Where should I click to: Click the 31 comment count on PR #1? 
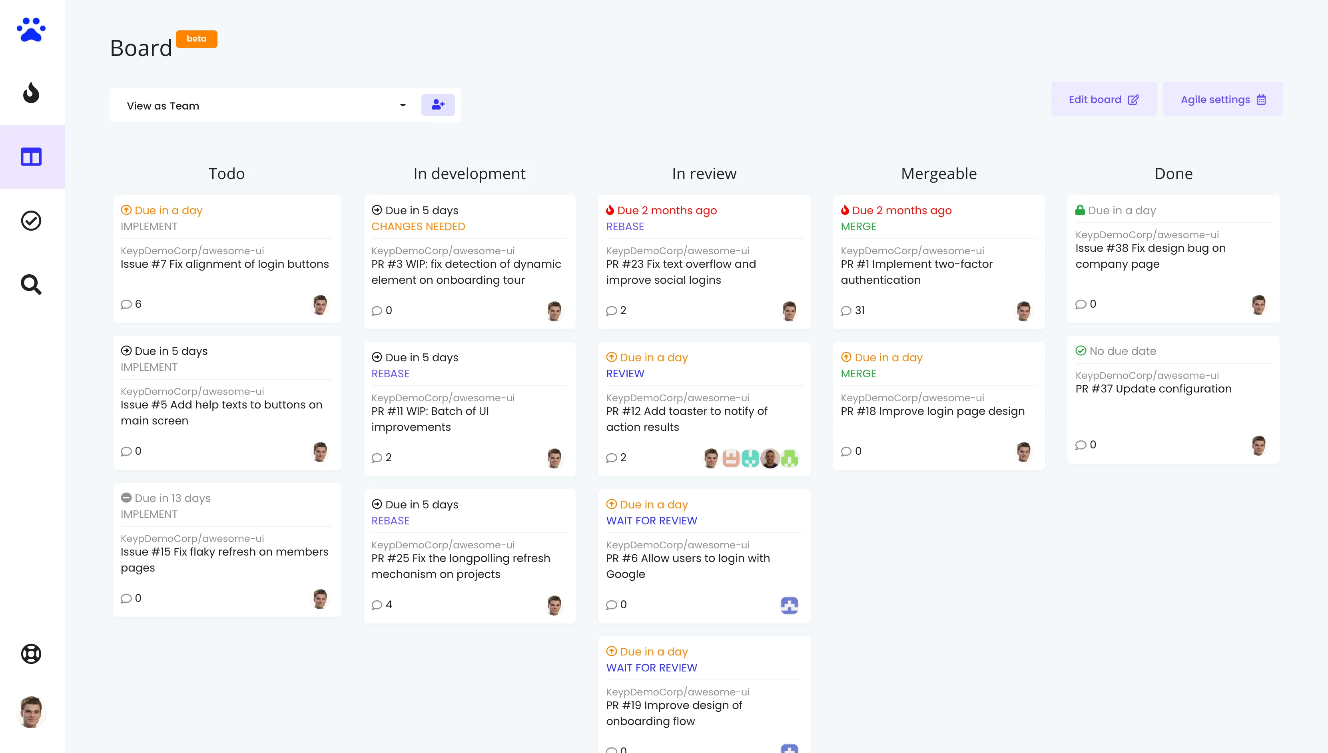click(x=854, y=310)
